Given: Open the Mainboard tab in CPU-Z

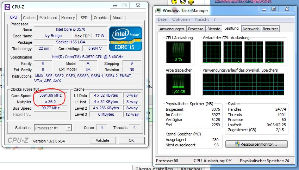Looking at the screenshot, I should pyautogui.click(x=48, y=18).
